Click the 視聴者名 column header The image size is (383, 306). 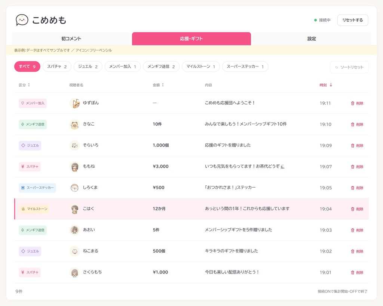click(x=76, y=85)
